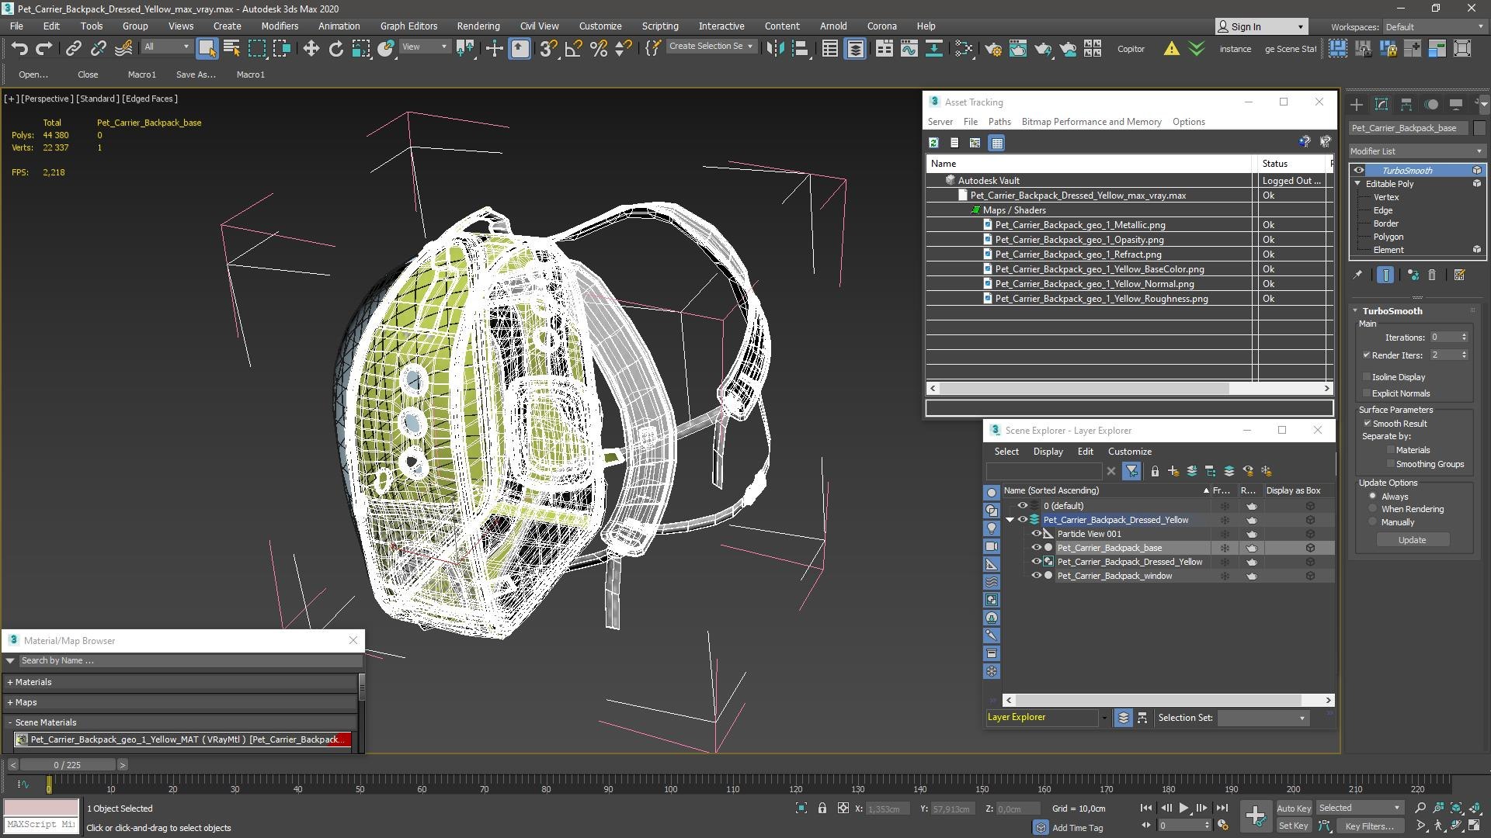
Task: Open the Create Selection Set dropdown
Action: click(710, 47)
